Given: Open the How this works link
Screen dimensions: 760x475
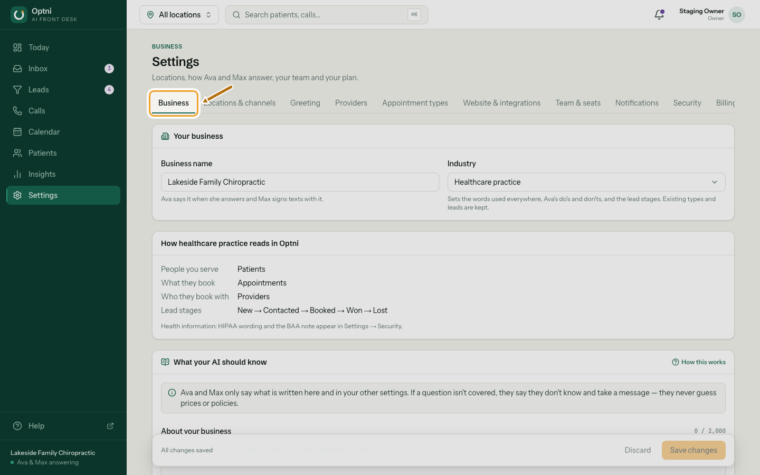Looking at the screenshot, I should coord(699,362).
